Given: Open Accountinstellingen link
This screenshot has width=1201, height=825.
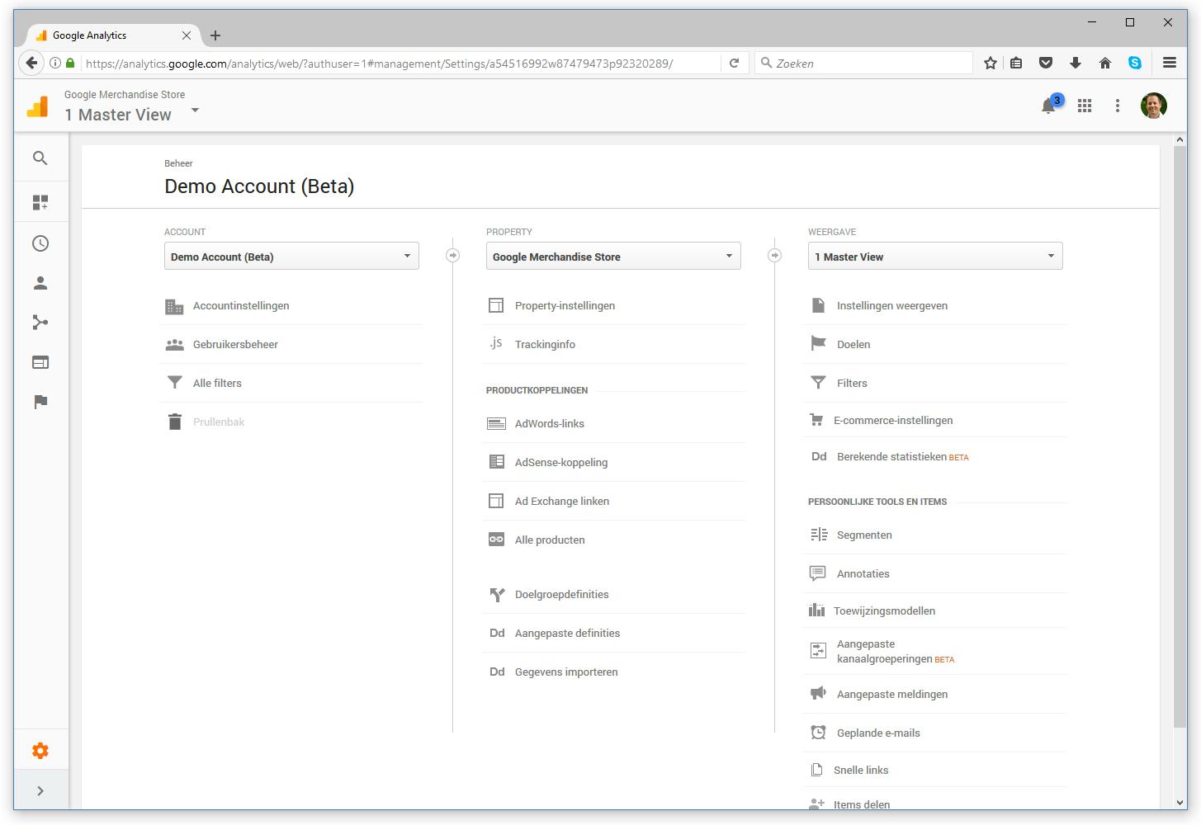Looking at the screenshot, I should click(241, 306).
